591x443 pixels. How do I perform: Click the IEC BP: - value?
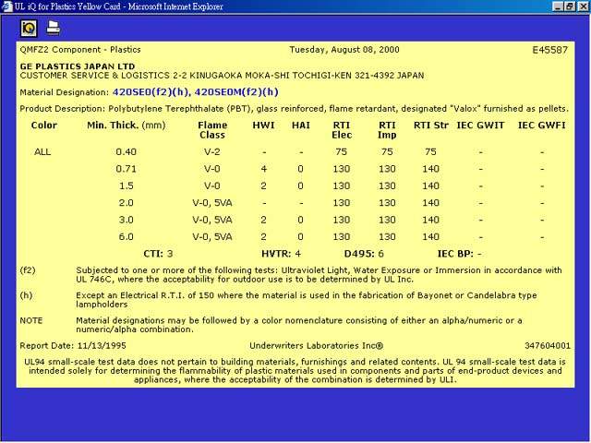coord(460,254)
